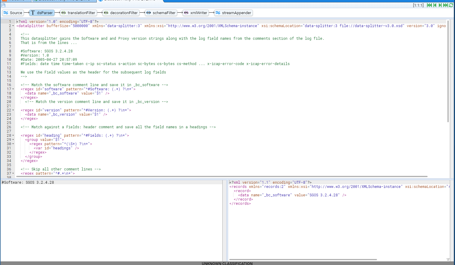The image size is (455, 265).
Task: Select the dsParser pipeline element
Action: pyautogui.click(x=42, y=13)
